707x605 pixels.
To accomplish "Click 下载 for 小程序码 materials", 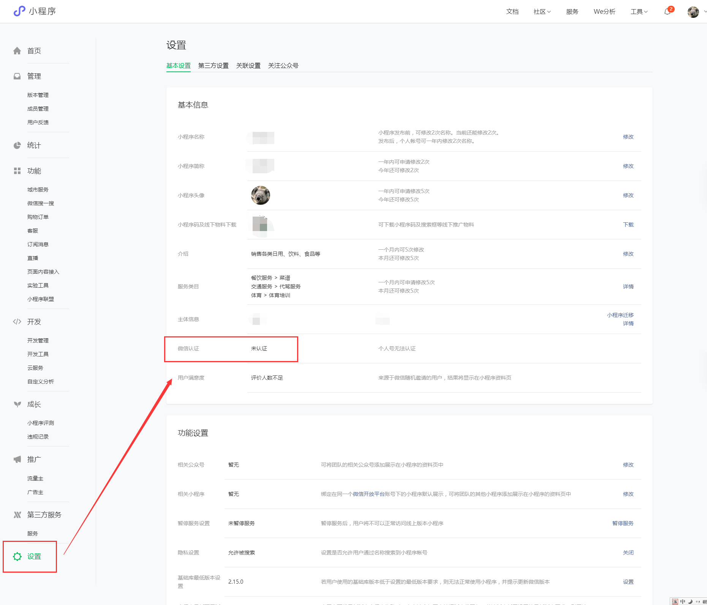I will 628,225.
